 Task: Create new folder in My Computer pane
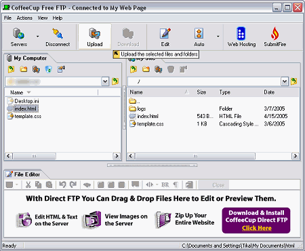click(24, 69)
